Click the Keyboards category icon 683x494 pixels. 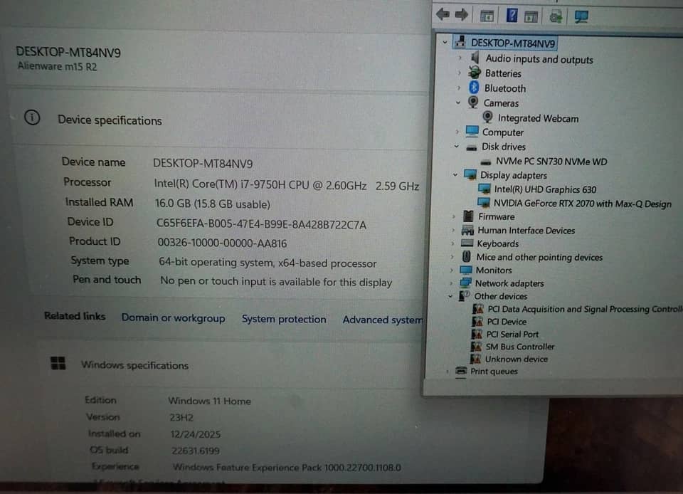pos(467,243)
